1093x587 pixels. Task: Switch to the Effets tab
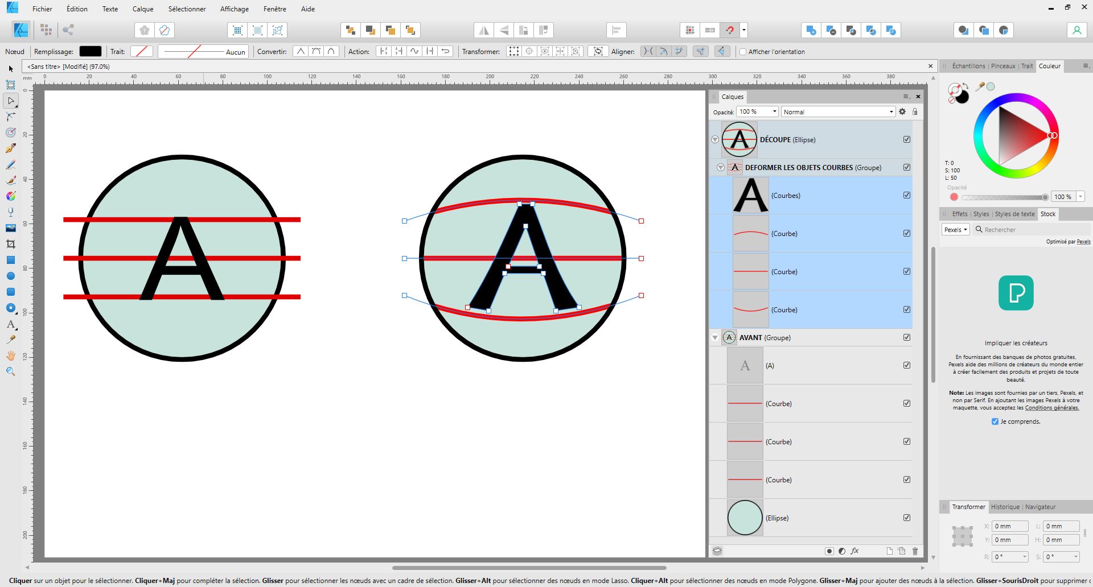[x=960, y=214]
